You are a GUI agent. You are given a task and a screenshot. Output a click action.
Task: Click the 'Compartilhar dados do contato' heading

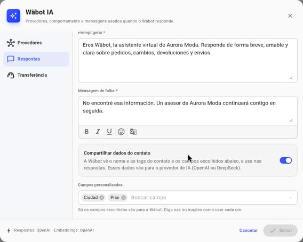click(x=117, y=153)
